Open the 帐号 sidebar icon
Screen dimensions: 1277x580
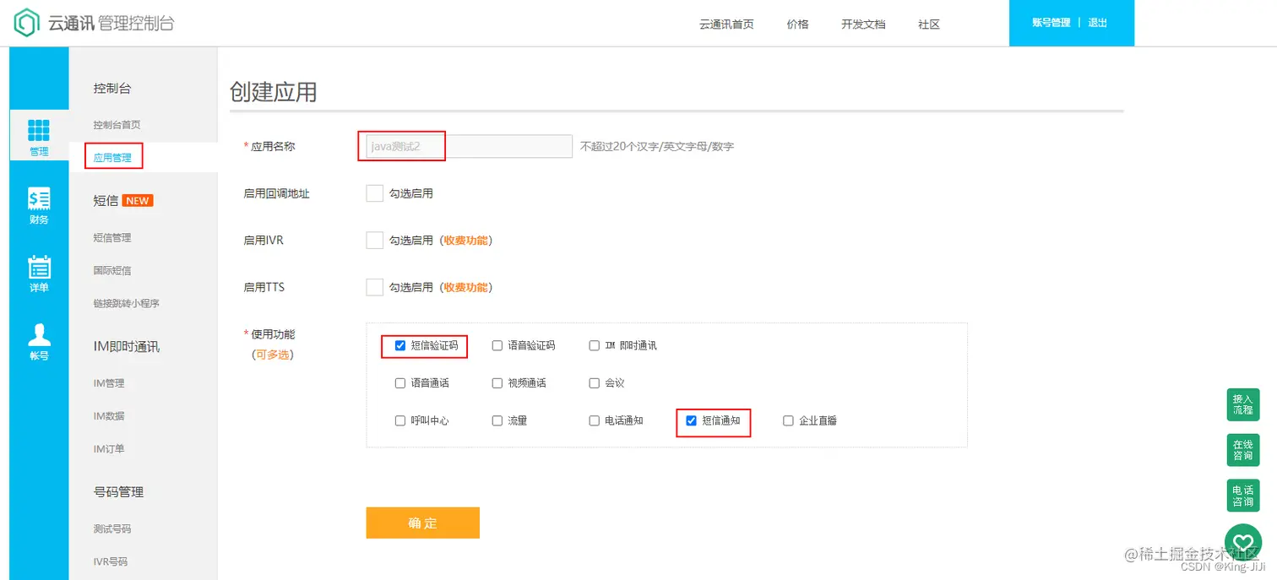click(39, 341)
